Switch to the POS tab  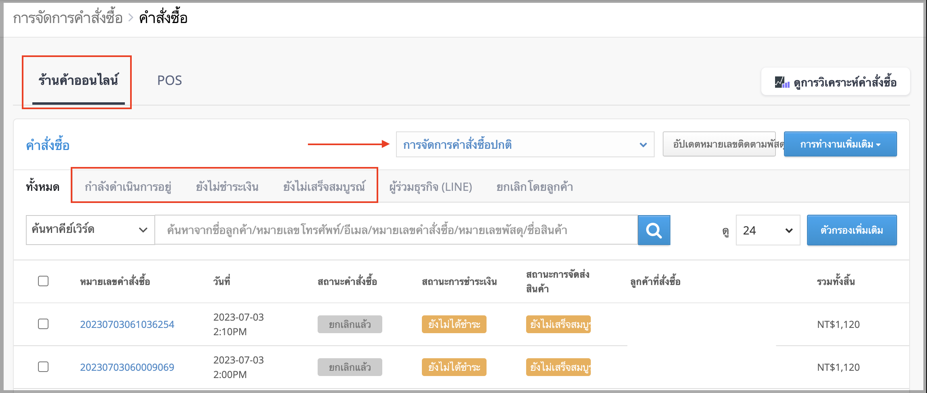[x=169, y=80]
